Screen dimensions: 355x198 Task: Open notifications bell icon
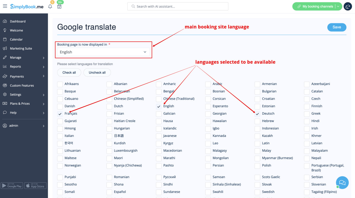coord(50,7)
